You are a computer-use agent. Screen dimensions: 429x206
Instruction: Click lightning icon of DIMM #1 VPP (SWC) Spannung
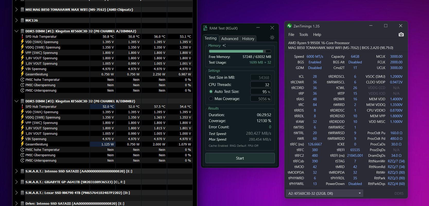pos(22,53)
